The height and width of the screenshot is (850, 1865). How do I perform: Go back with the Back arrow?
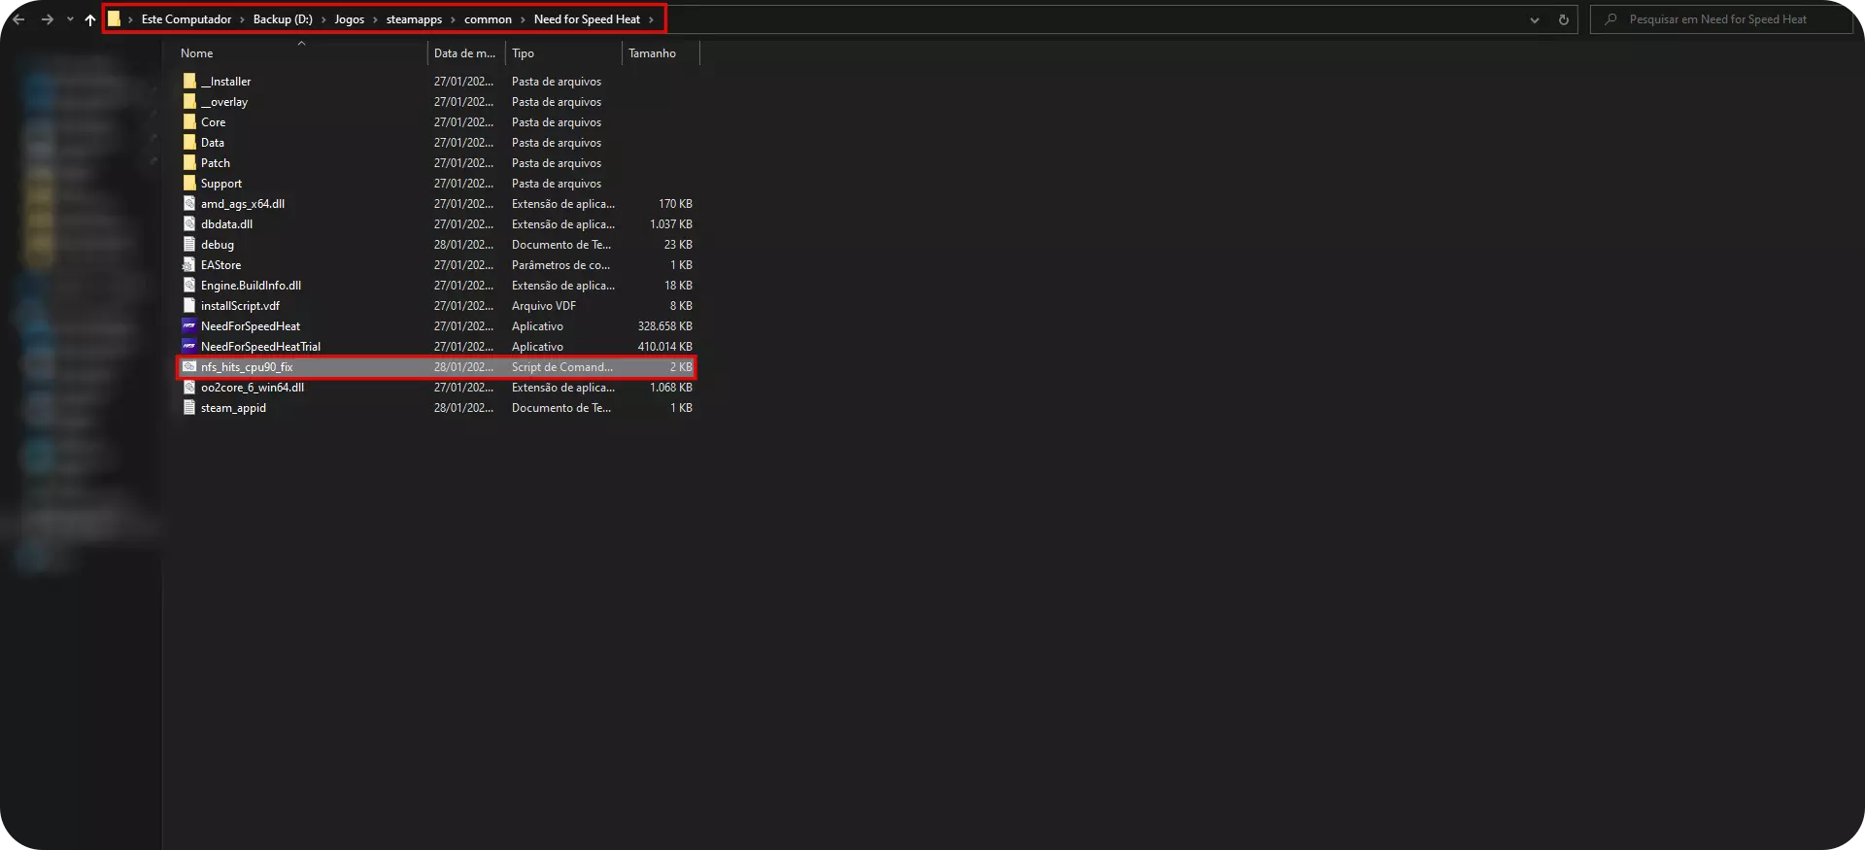(x=18, y=19)
